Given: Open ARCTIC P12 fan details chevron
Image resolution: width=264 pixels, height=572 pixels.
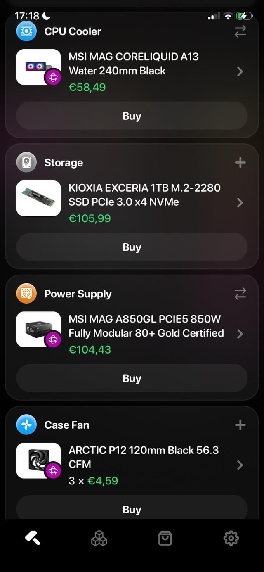Looking at the screenshot, I should (240, 465).
